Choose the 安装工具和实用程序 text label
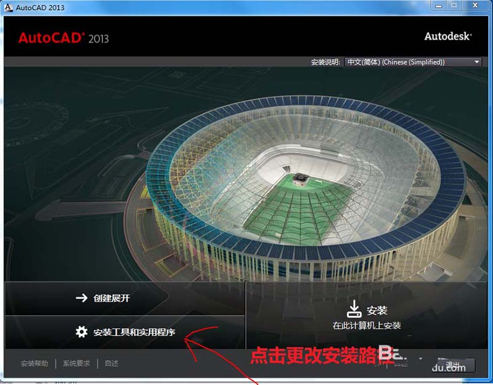This screenshot has width=493, height=385. point(134,332)
